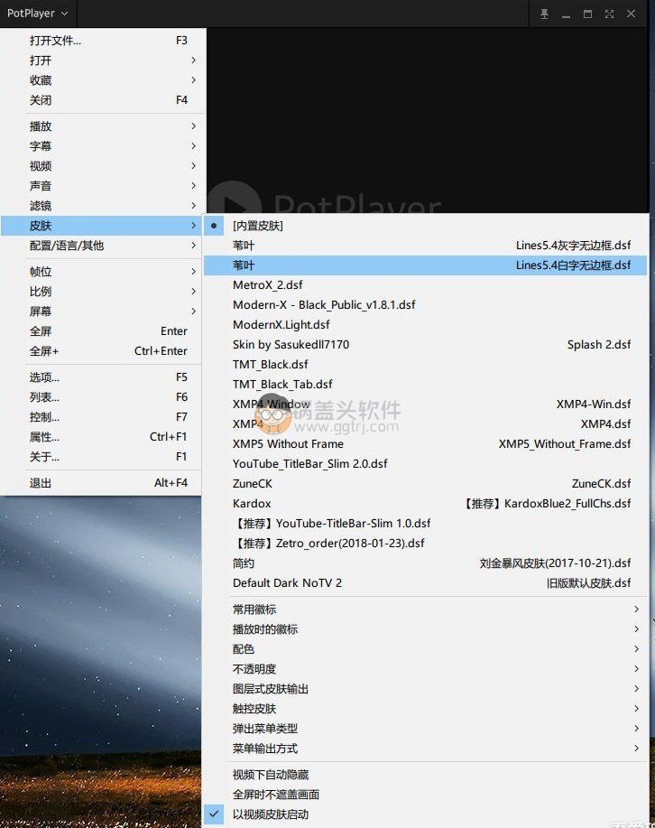Open 关于... entry
The height and width of the screenshot is (828, 655).
click(x=102, y=457)
